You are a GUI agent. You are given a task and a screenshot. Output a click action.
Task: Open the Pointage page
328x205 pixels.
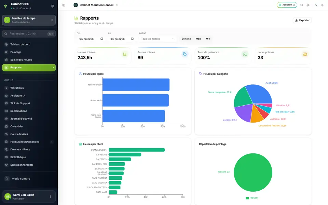[29, 52]
